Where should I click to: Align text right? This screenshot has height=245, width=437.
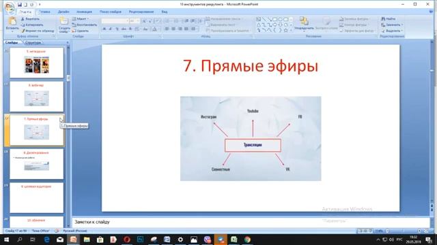coord(180,29)
